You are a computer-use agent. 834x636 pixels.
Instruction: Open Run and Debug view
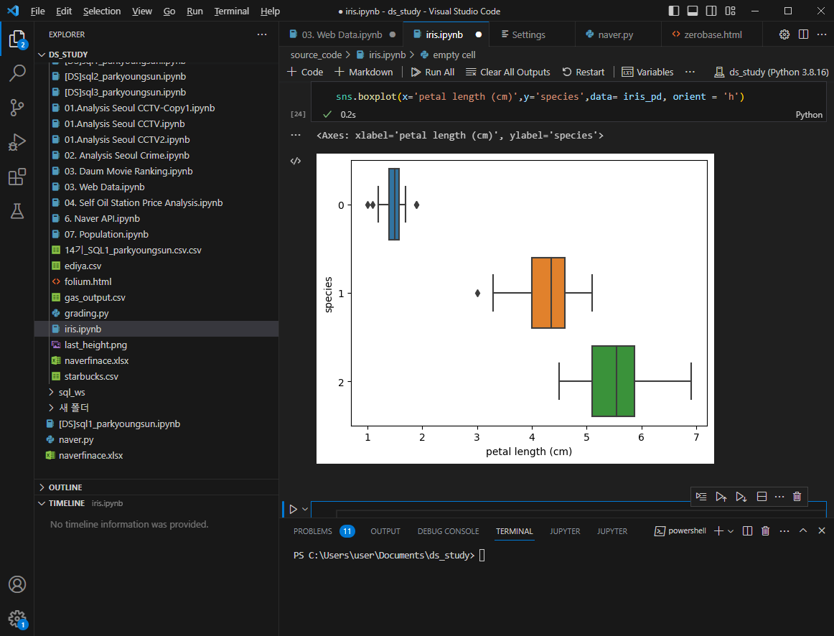coord(17,142)
